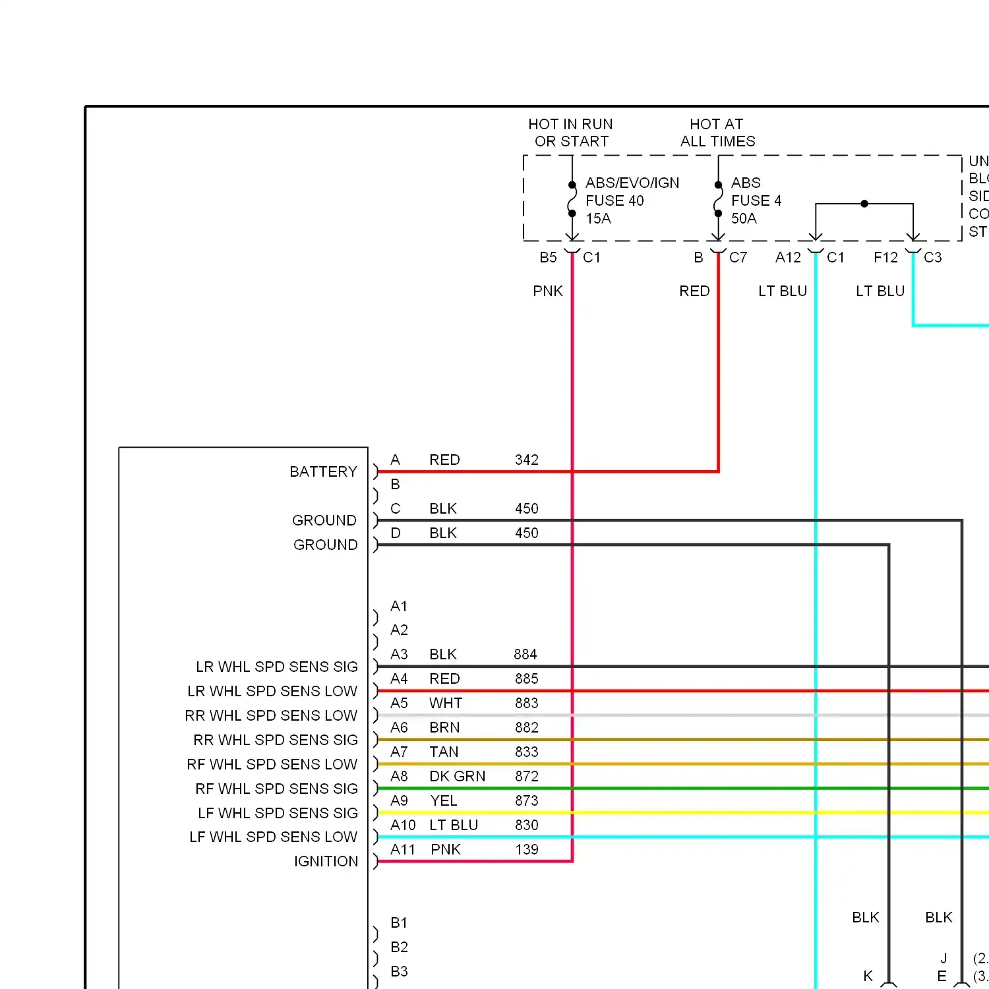Click pin label 'A8'
This screenshot has height=989, width=989.
(399, 776)
